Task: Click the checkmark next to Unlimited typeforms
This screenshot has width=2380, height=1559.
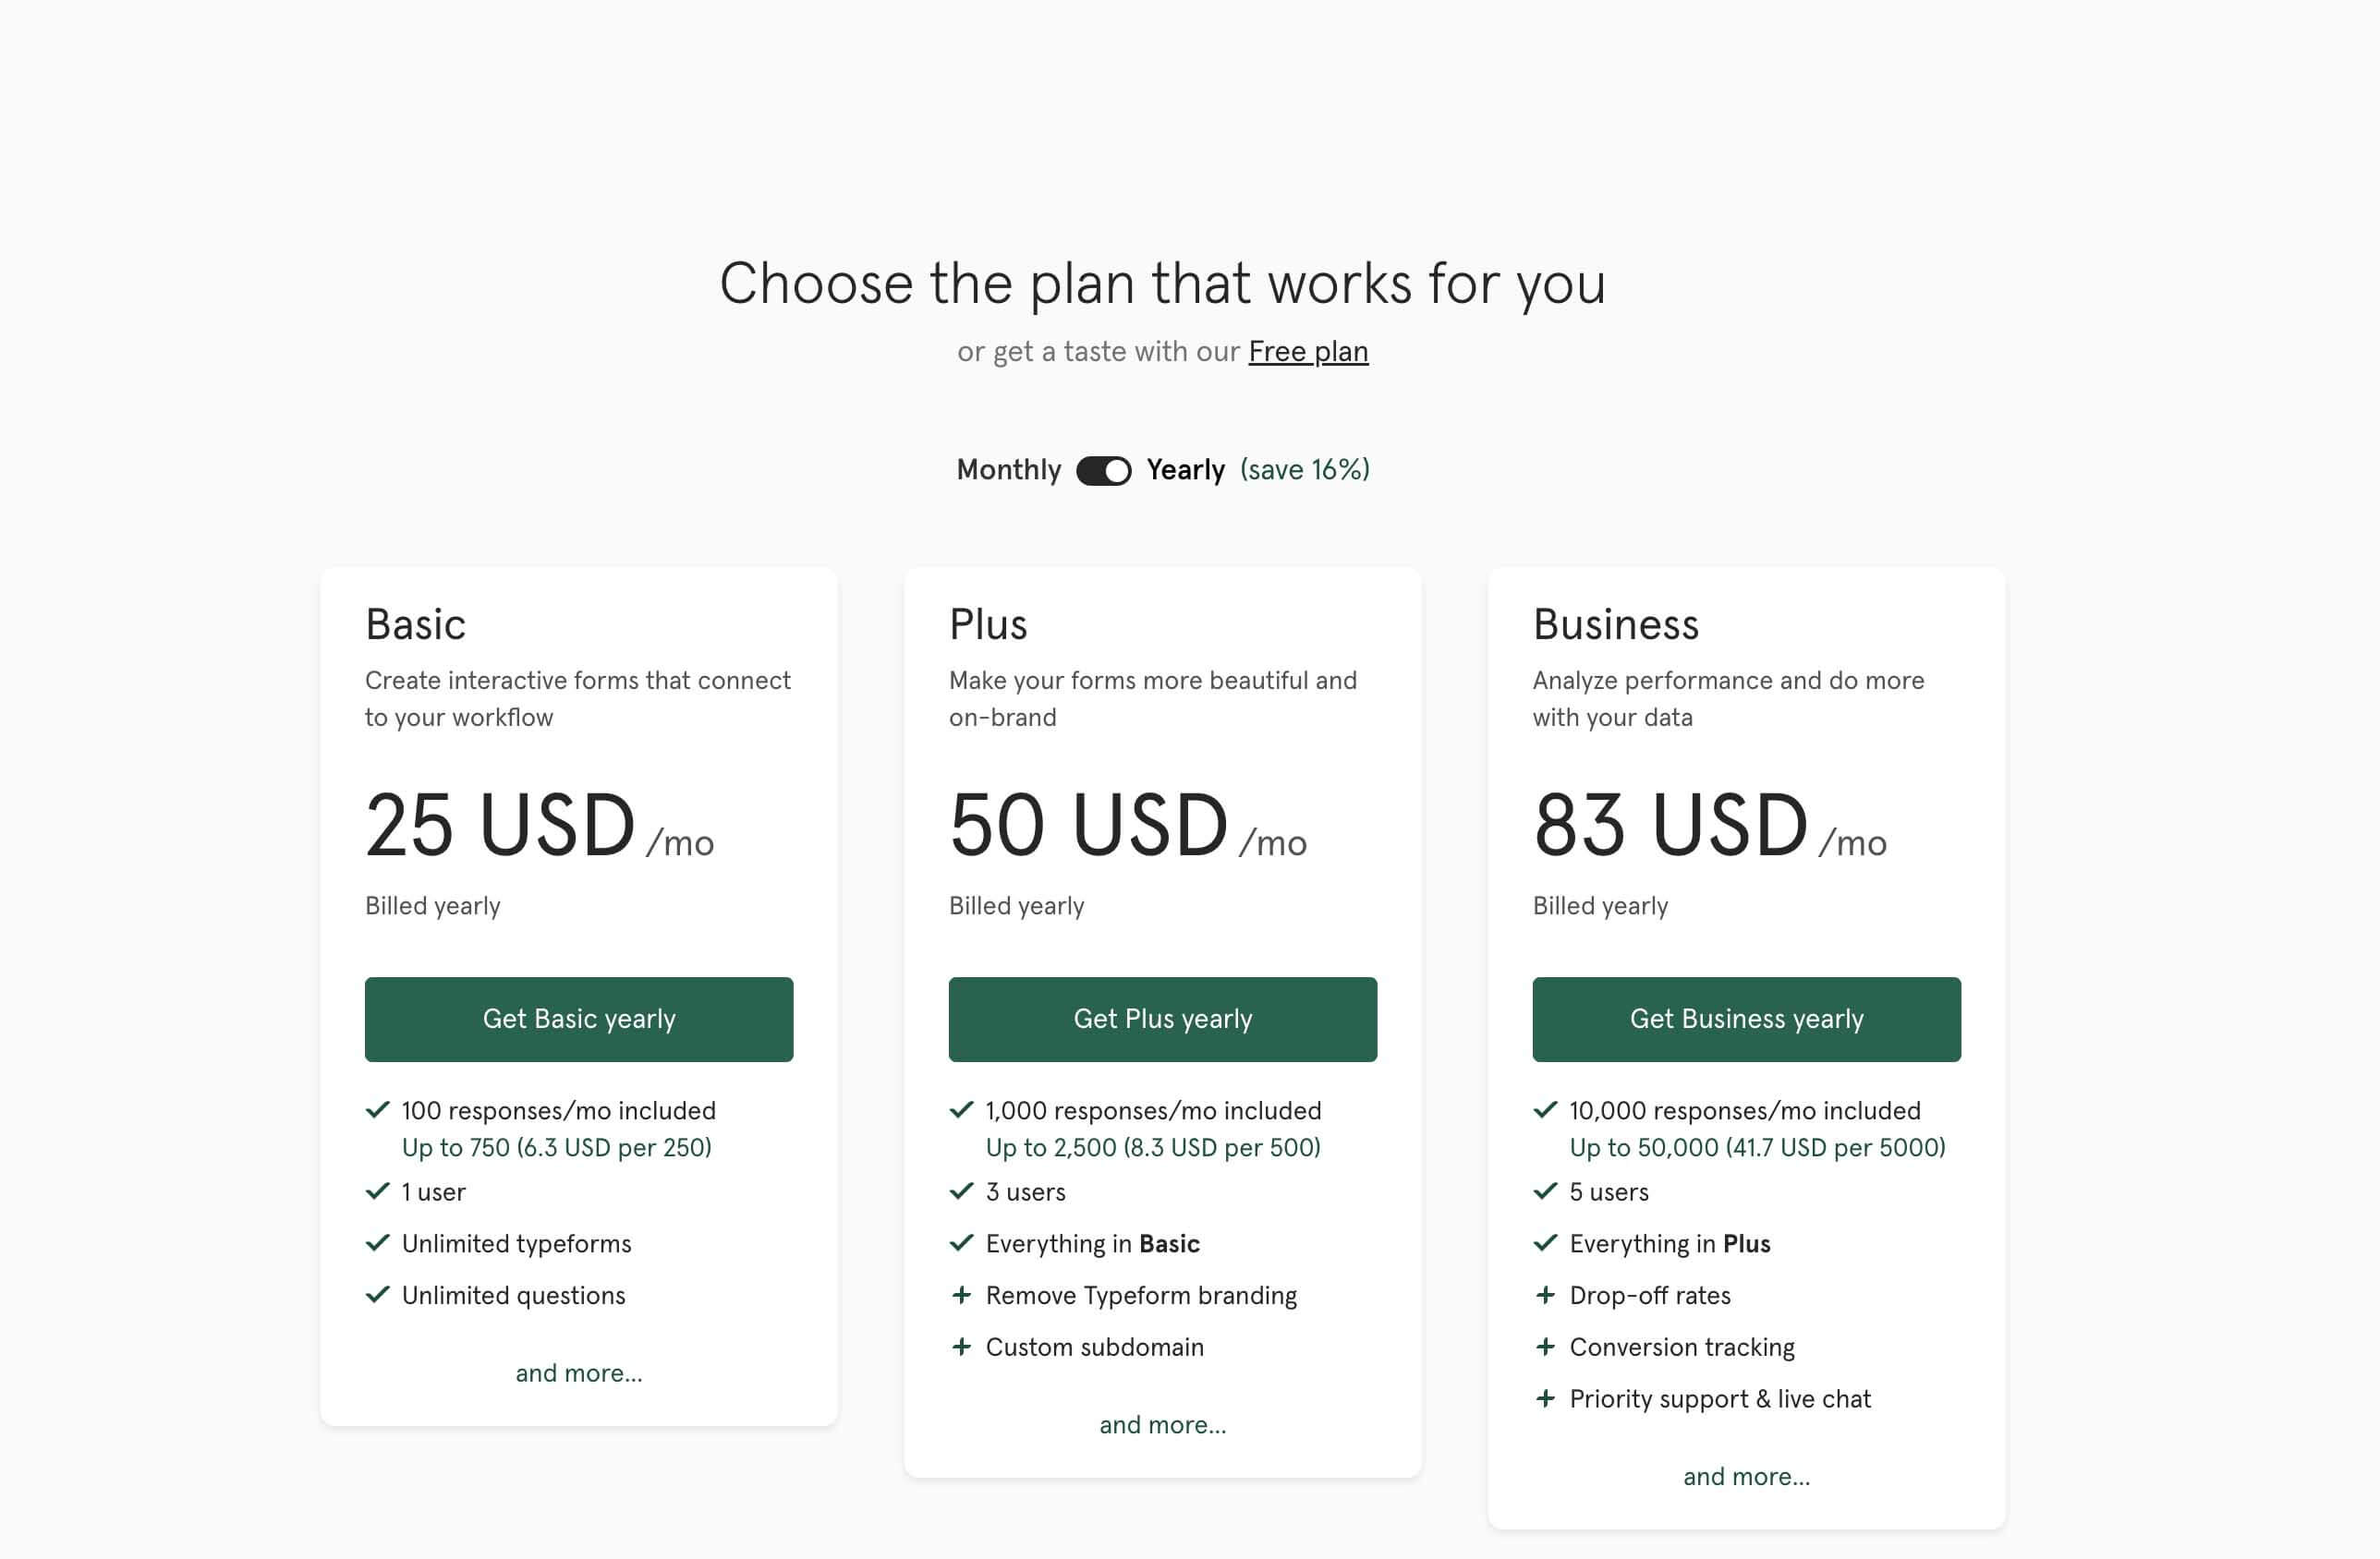Action: 378,1243
